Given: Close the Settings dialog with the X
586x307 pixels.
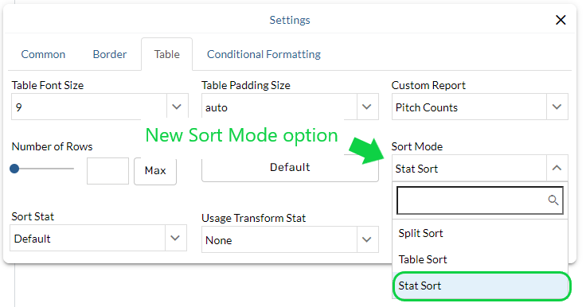Looking at the screenshot, I should click(561, 20).
